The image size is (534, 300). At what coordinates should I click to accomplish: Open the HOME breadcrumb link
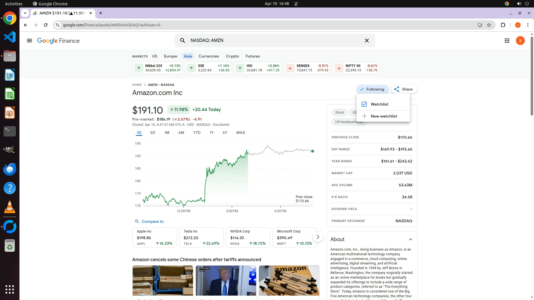point(137,85)
